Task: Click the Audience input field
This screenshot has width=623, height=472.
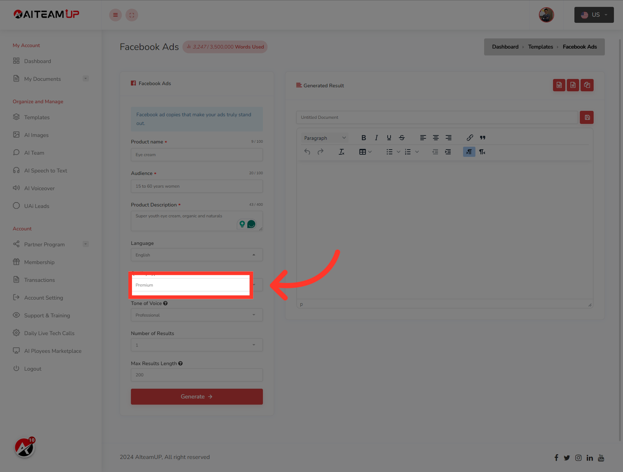Action: click(x=197, y=186)
